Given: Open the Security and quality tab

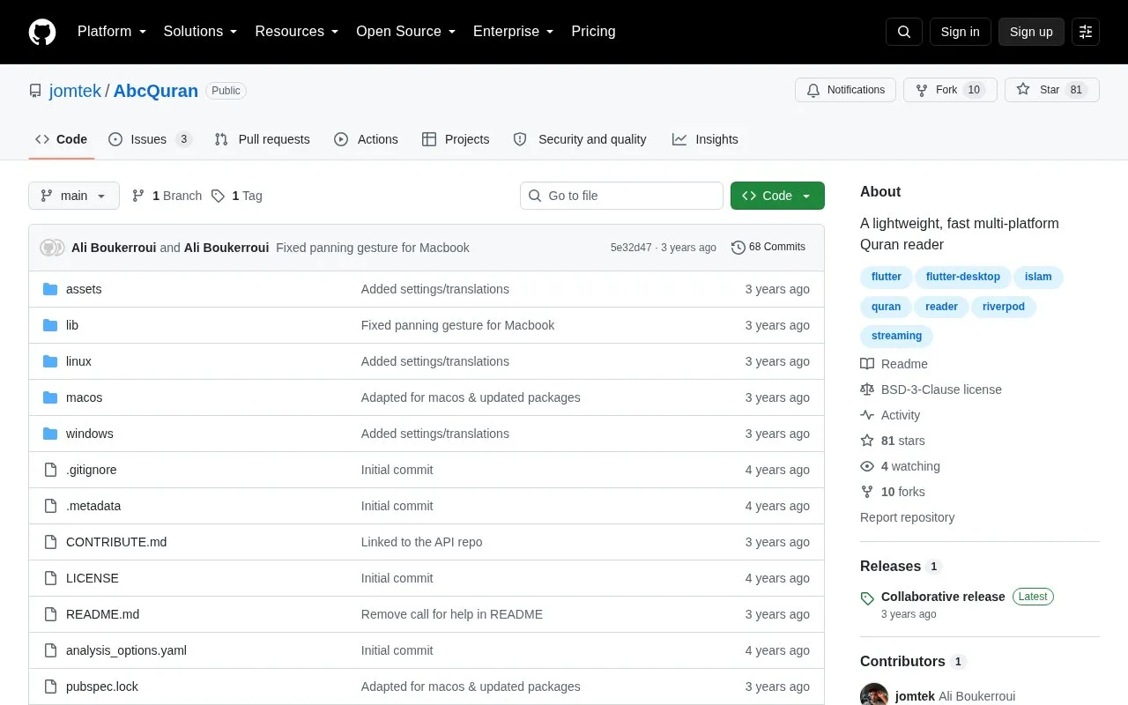Looking at the screenshot, I should 580,139.
